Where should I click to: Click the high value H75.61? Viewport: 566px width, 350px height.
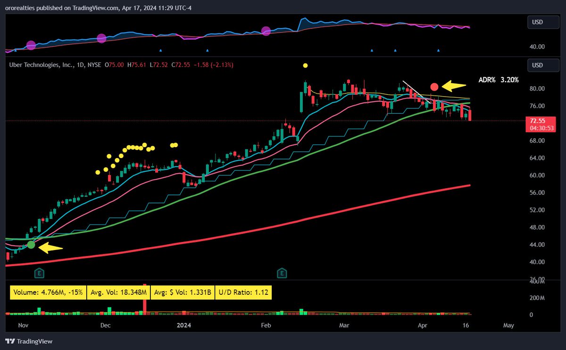(x=136, y=65)
